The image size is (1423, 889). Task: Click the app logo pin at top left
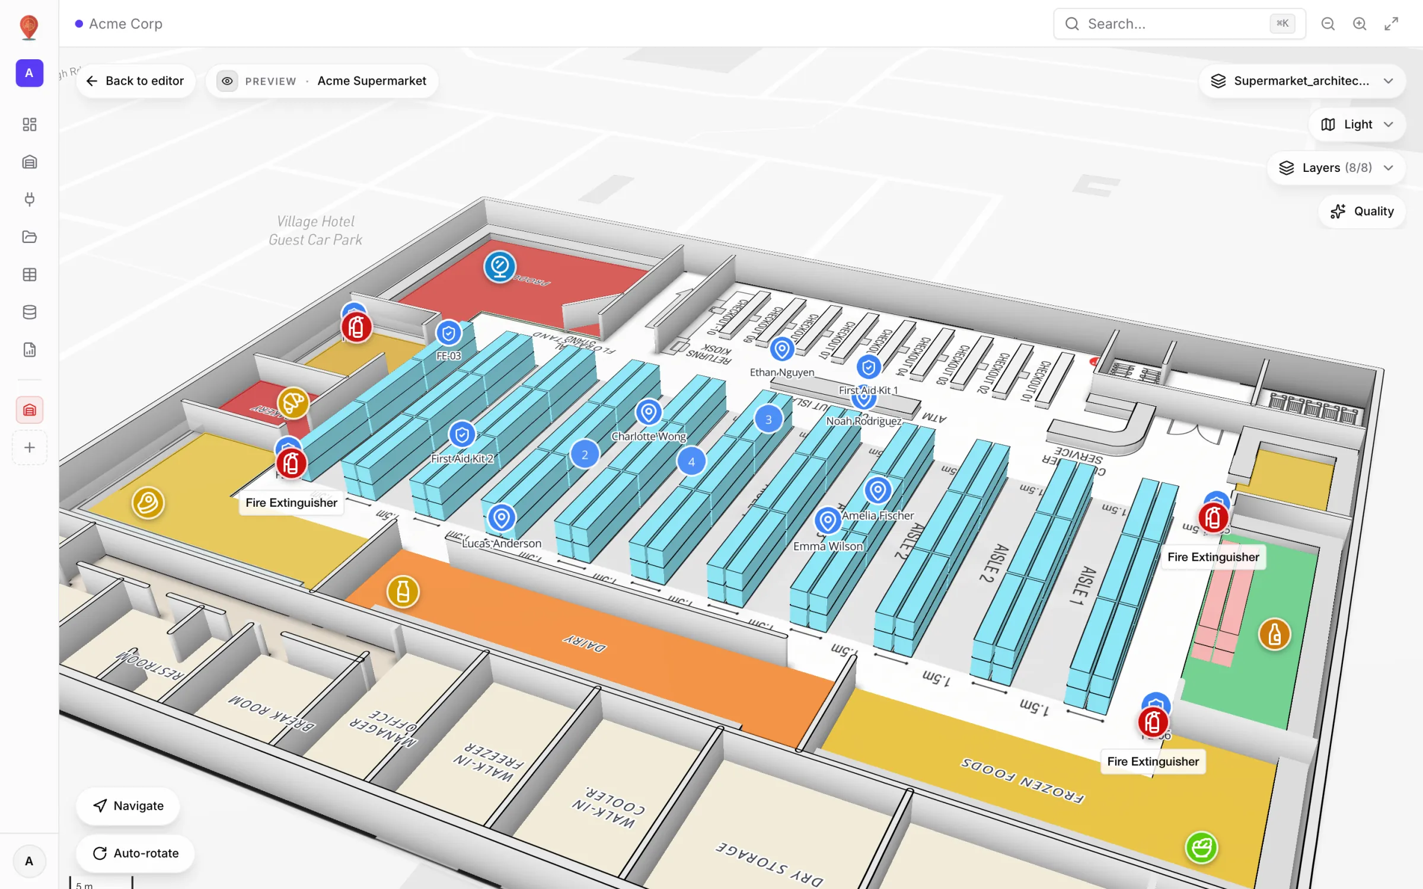[x=29, y=27]
